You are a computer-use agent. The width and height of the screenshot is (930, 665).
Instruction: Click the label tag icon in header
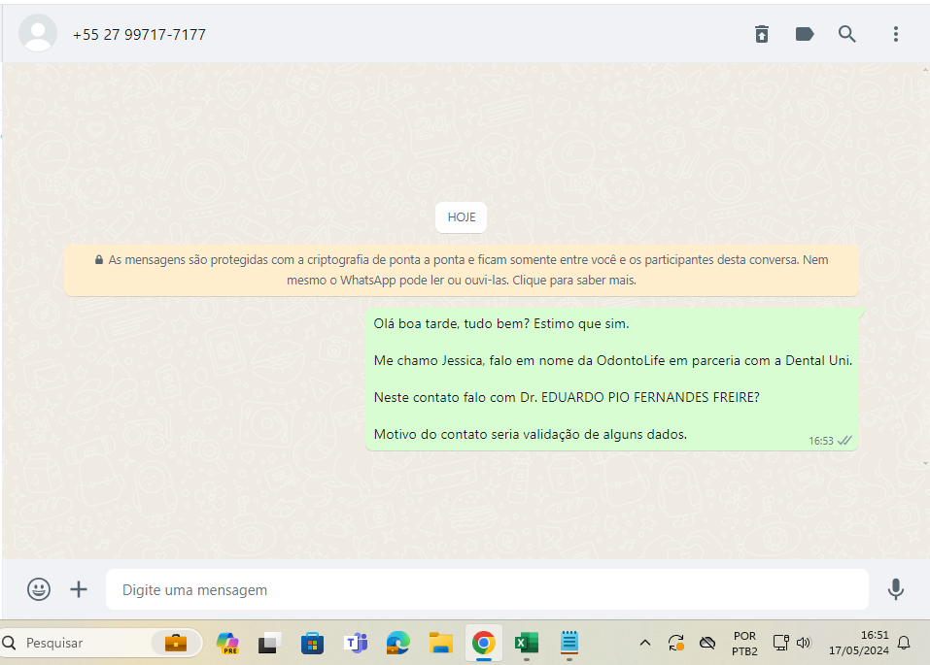pos(805,34)
